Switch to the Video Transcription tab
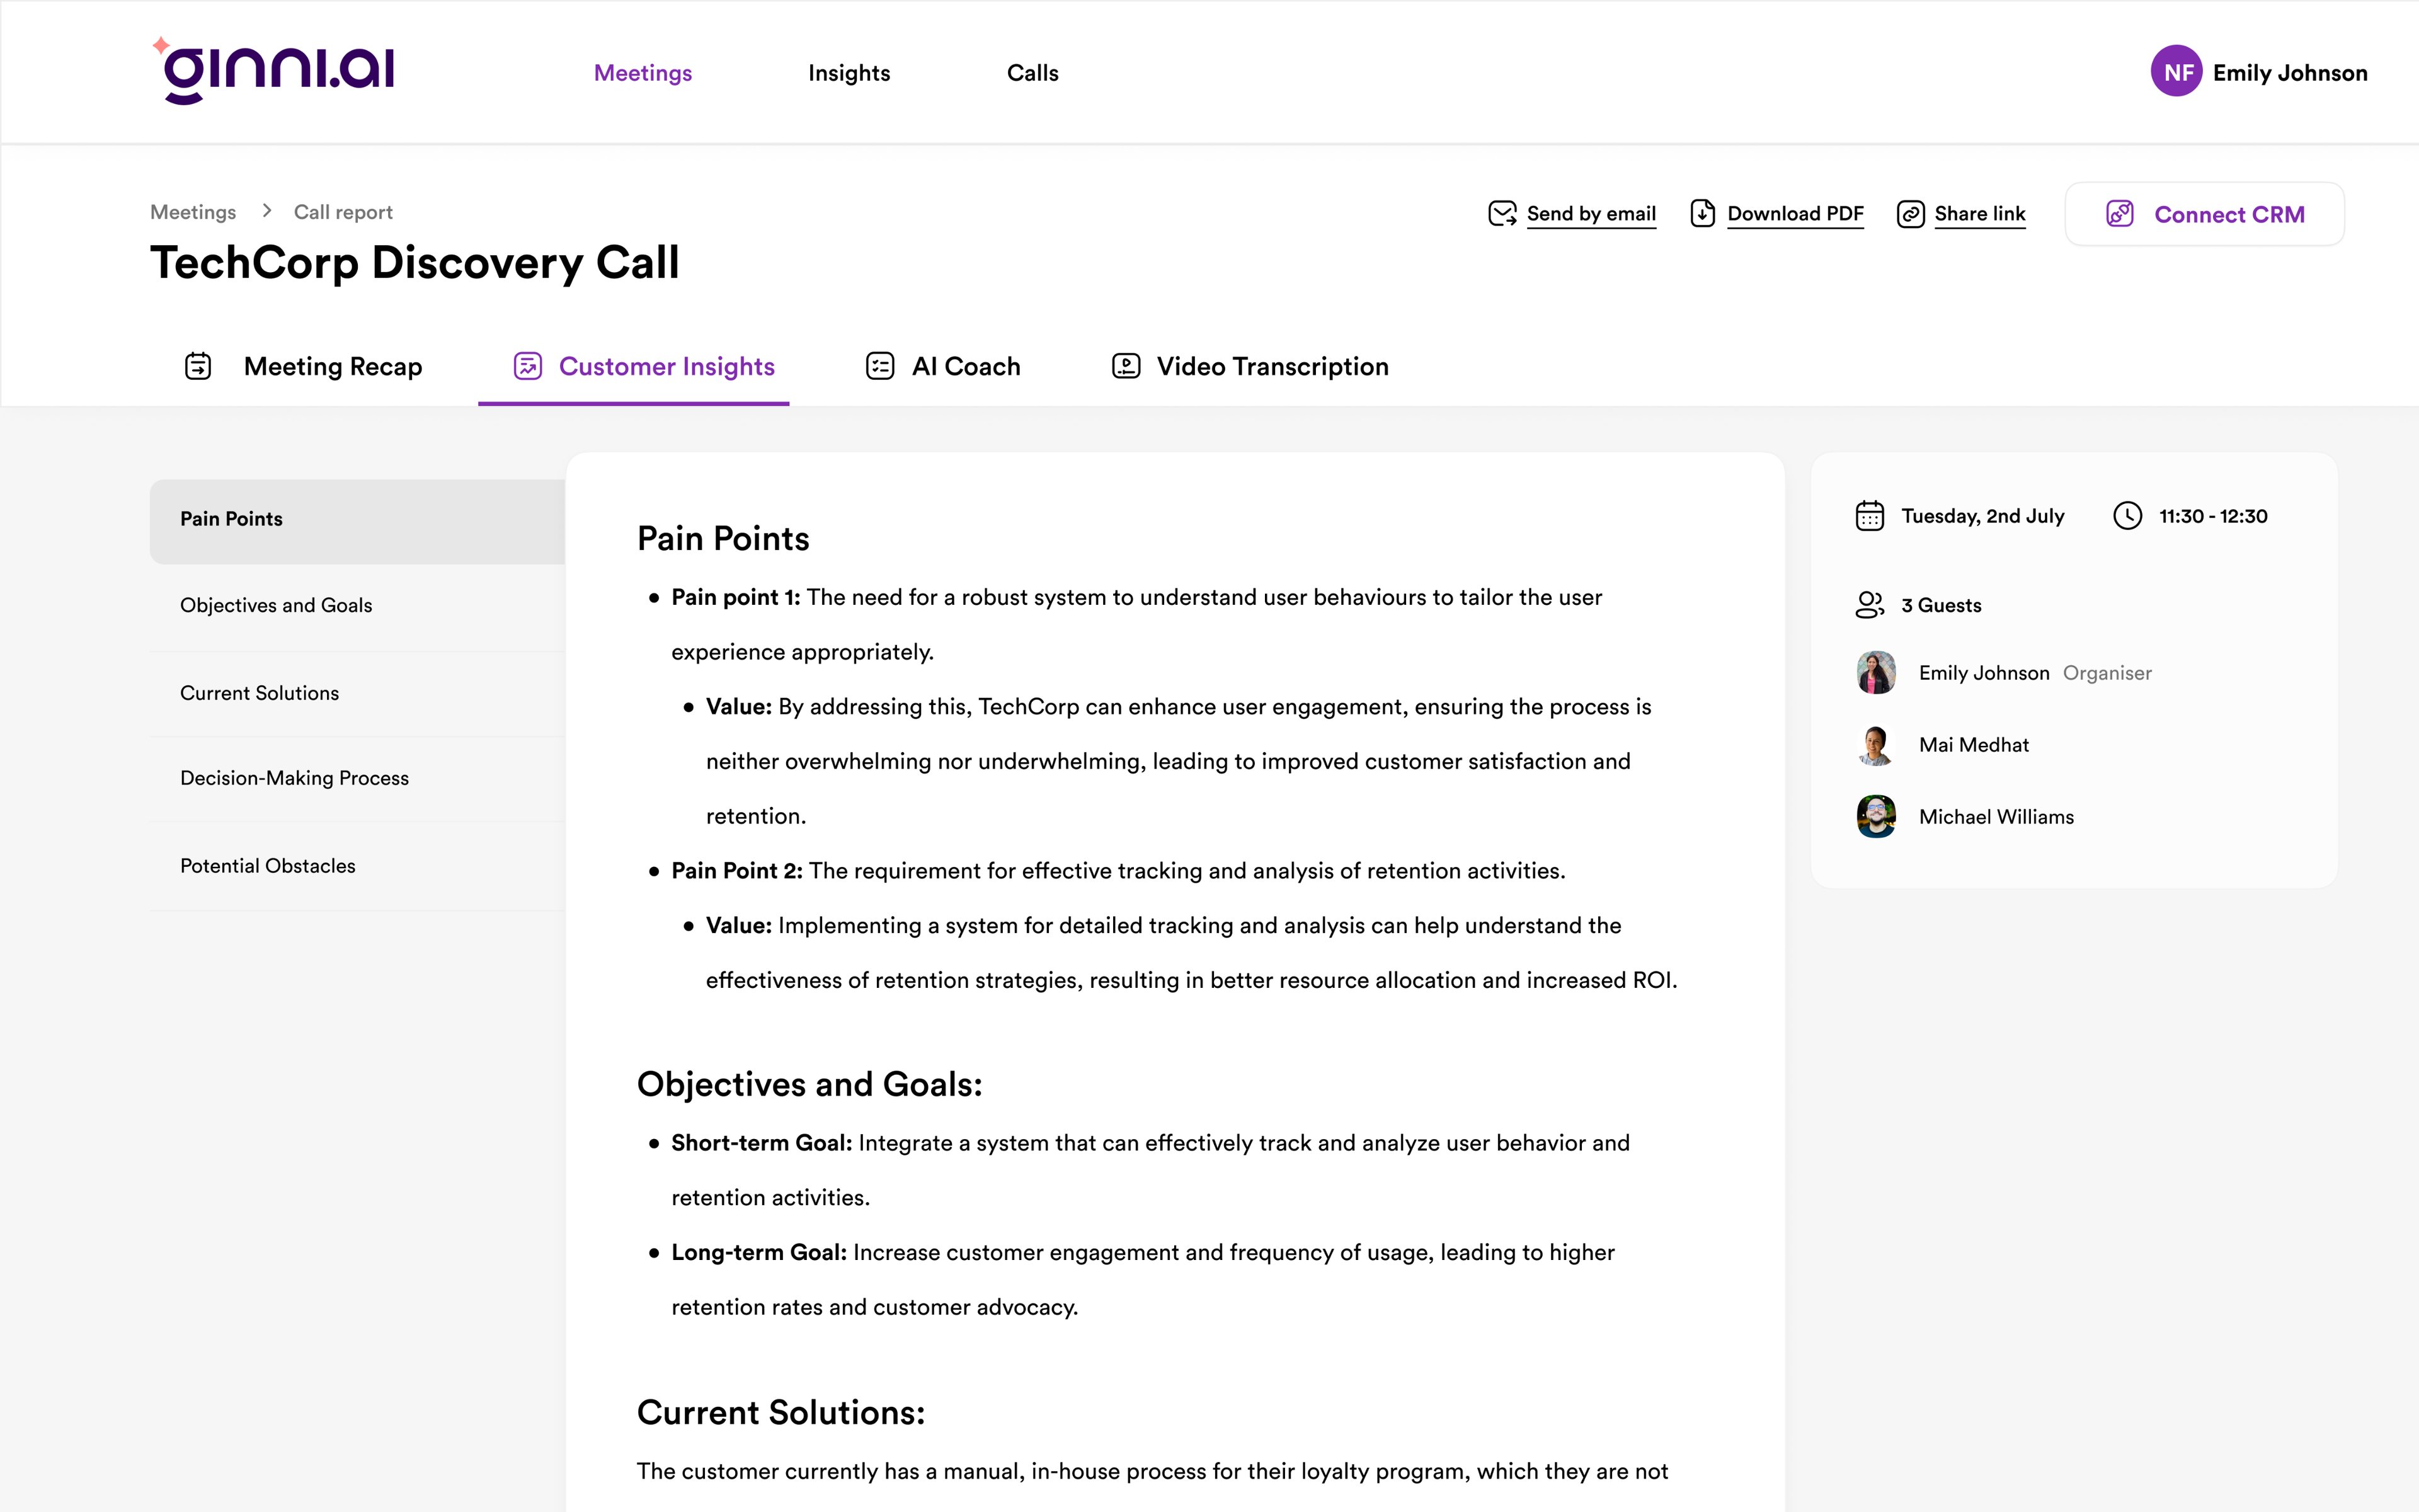Viewport: 2419px width, 1512px height. pyautogui.click(x=1272, y=366)
